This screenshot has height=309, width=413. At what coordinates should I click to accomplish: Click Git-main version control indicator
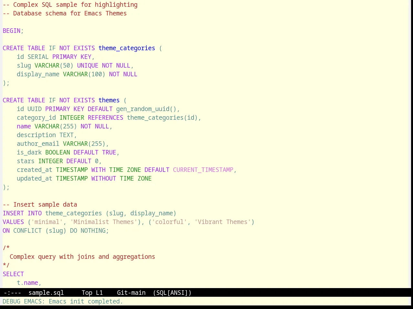click(x=131, y=293)
